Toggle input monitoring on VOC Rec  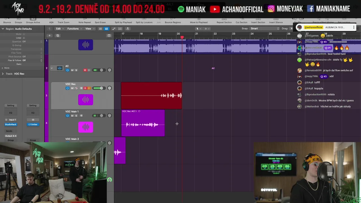89,88
